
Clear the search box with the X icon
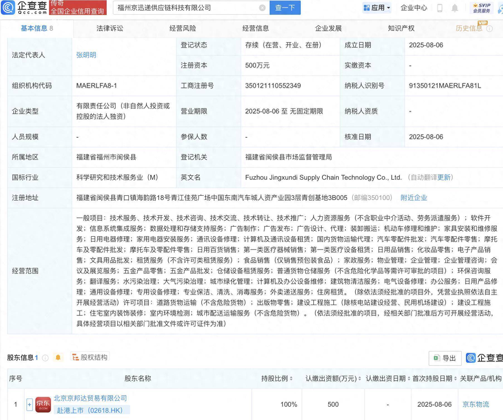(262, 8)
